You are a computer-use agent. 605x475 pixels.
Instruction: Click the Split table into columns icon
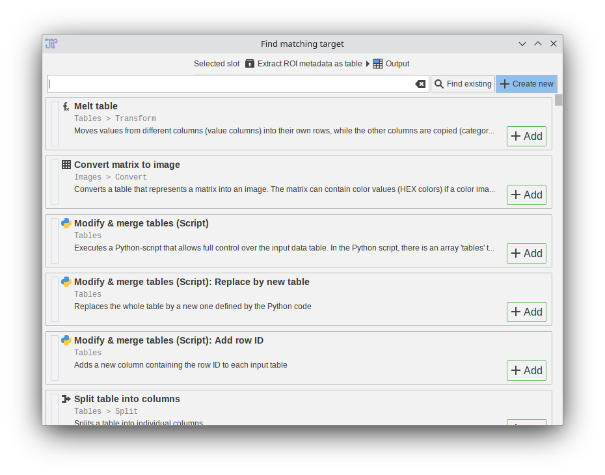pos(66,399)
